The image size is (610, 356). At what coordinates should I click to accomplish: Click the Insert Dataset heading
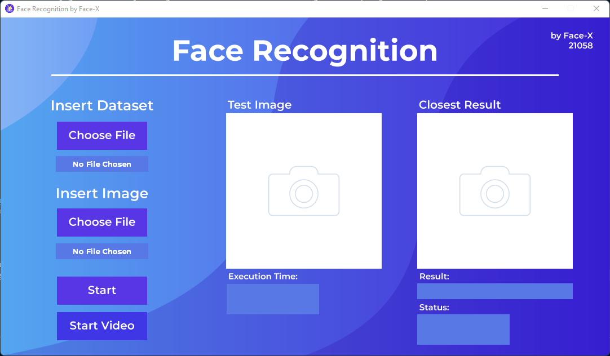point(102,105)
